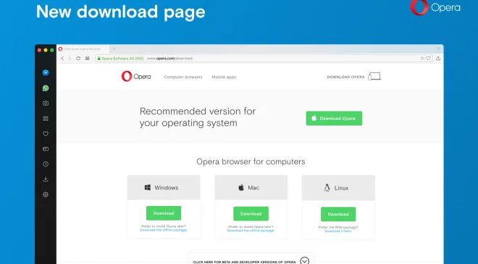478x264 pixels.
Task: Open the Windows offline package link
Action: 164,230
